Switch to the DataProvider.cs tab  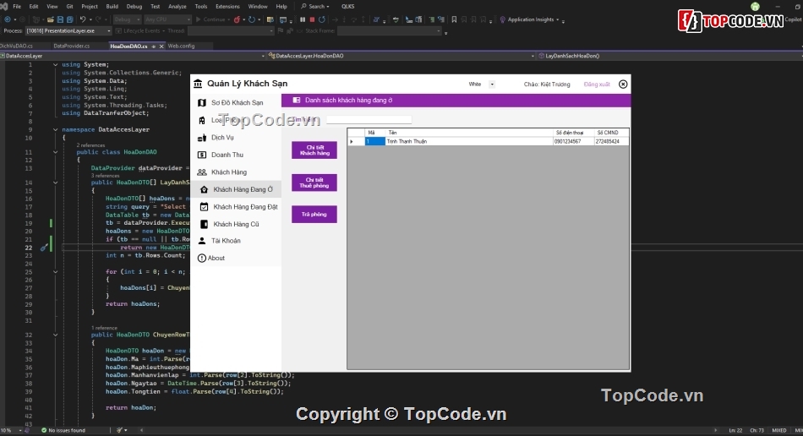71,46
